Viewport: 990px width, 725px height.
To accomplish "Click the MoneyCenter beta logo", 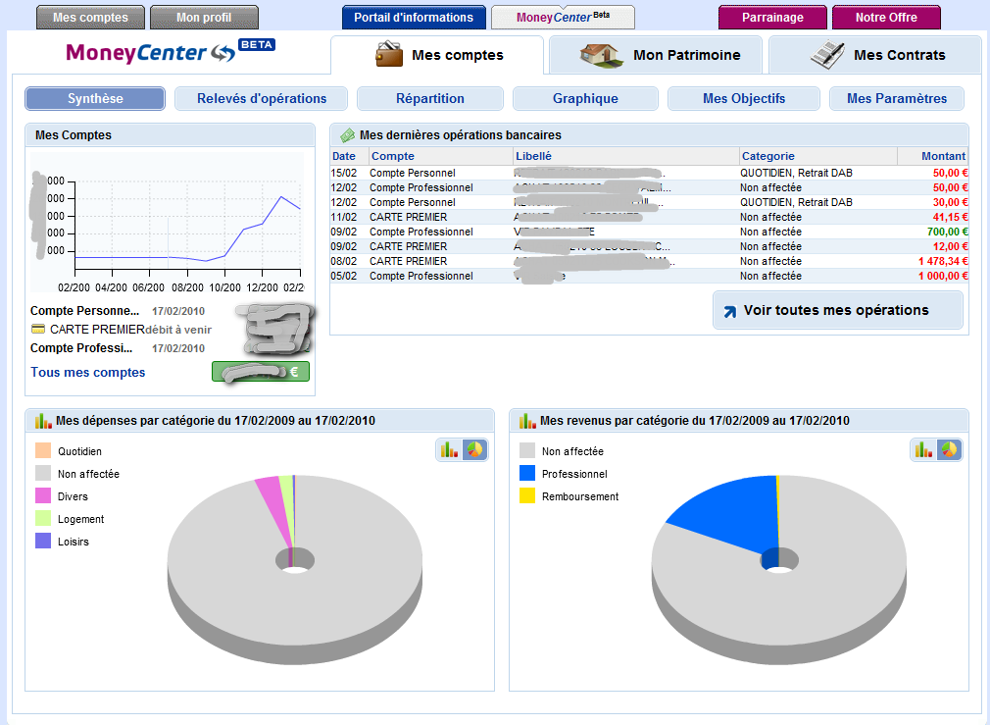I will click(x=171, y=52).
